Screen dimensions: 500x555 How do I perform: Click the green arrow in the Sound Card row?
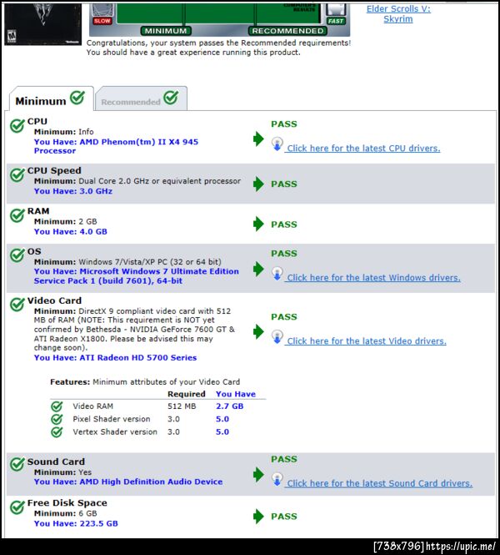(x=258, y=475)
